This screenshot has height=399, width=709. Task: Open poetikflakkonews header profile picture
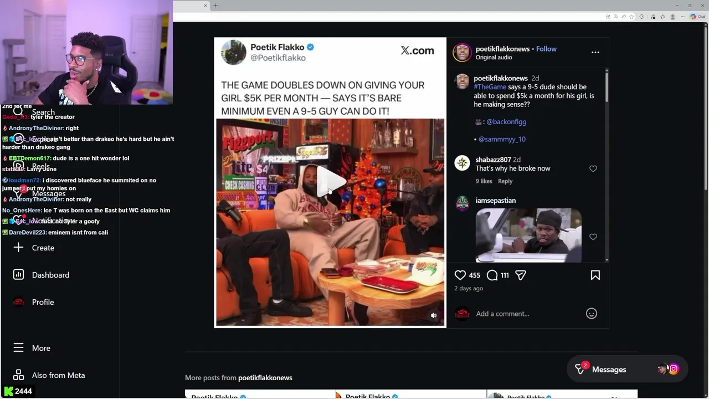(462, 53)
